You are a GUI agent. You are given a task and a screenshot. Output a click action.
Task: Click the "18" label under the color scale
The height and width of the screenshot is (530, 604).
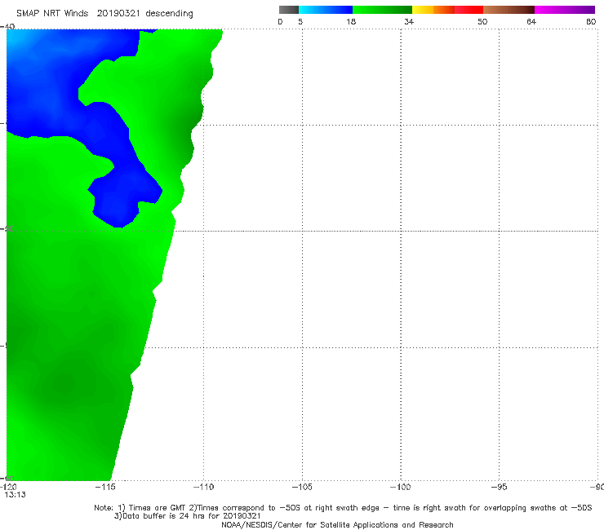[351, 22]
